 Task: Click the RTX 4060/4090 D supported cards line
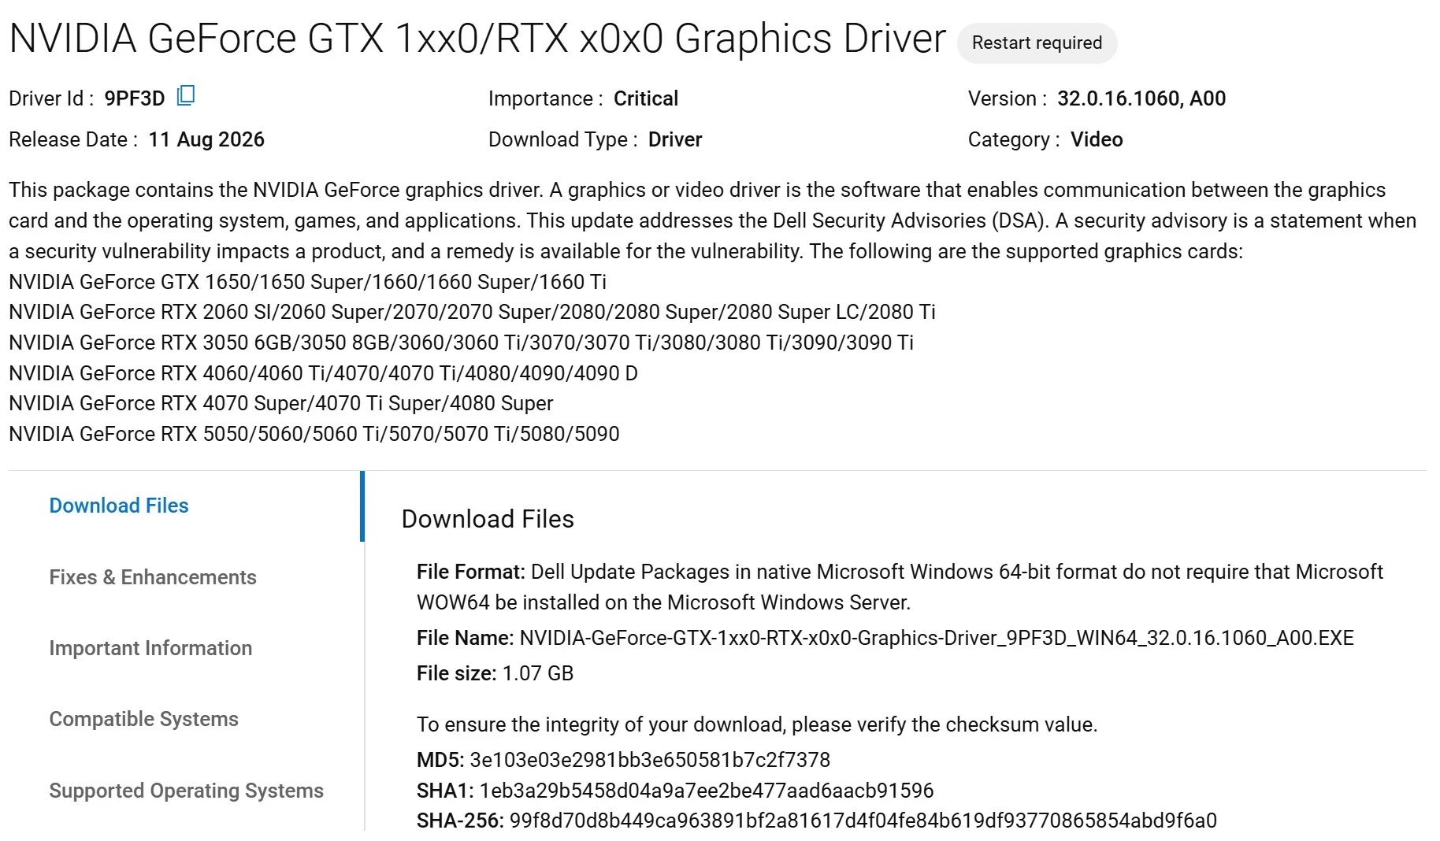tap(323, 373)
